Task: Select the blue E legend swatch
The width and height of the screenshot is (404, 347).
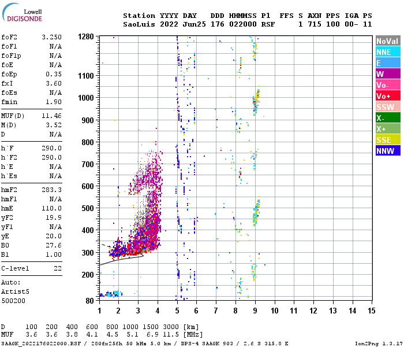Action: point(388,63)
